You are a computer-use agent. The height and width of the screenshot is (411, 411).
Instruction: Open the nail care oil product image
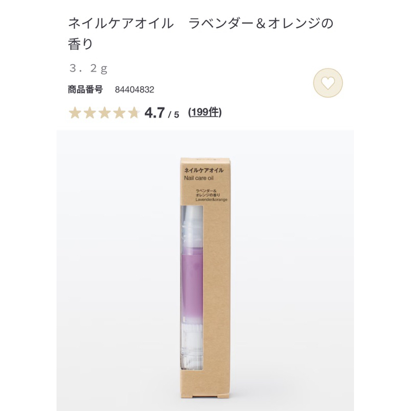coord(205,270)
